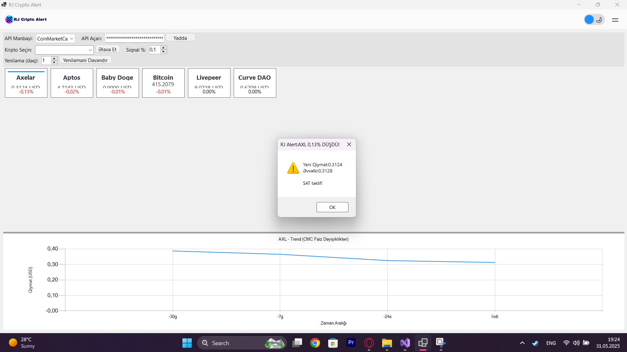The height and width of the screenshot is (352, 627).
Task: Open Visual Studio Code from the taskbar
Action: coord(405,343)
